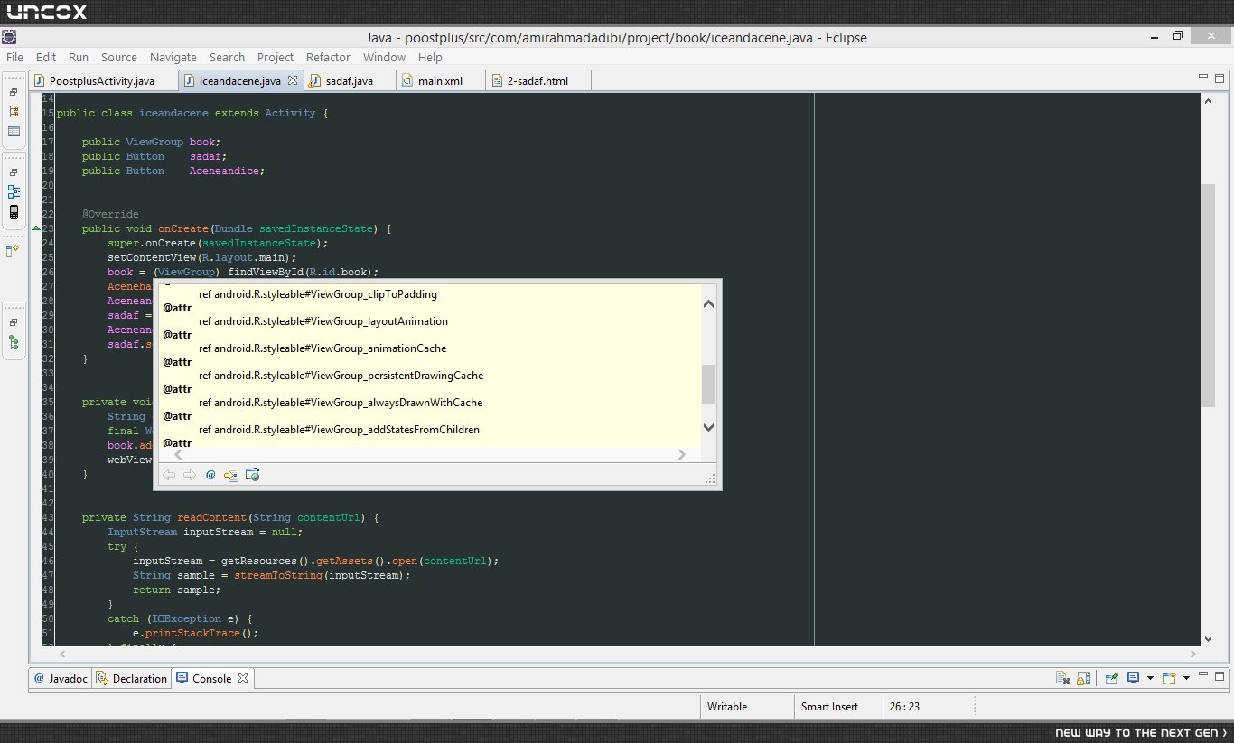Click the ViewGroup_clipToPadding reference text
This screenshot has width=1234, height=743.
click(x=318, y=294)
